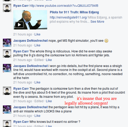Expand the video description with See More

tap(97, 22)
